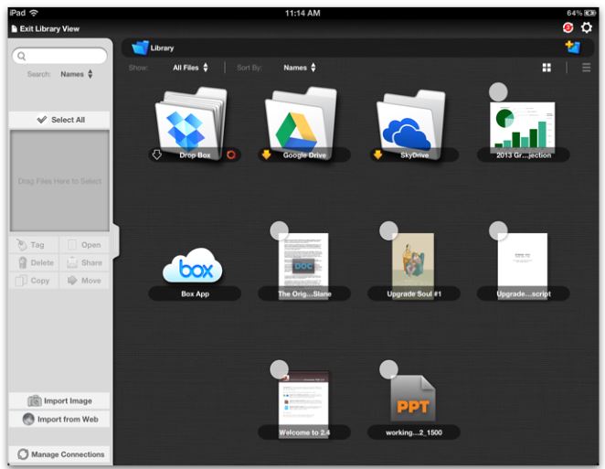Viewport: 605px width, 469px height.
Task: Mark the working...2_1500 PPT file selection circle
Action: point(388,368)
